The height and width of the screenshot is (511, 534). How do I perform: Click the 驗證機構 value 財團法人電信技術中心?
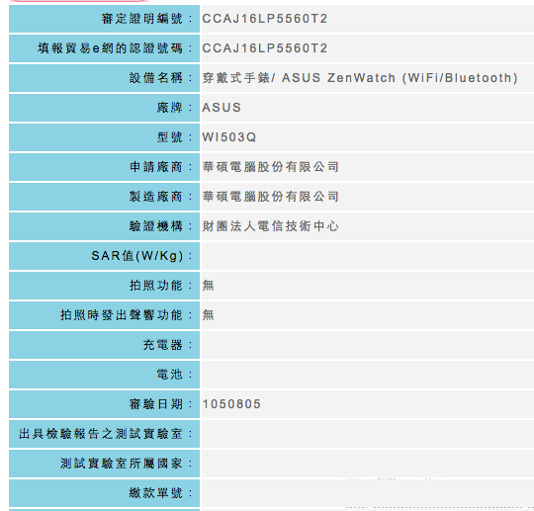click(x=271, y=226)
